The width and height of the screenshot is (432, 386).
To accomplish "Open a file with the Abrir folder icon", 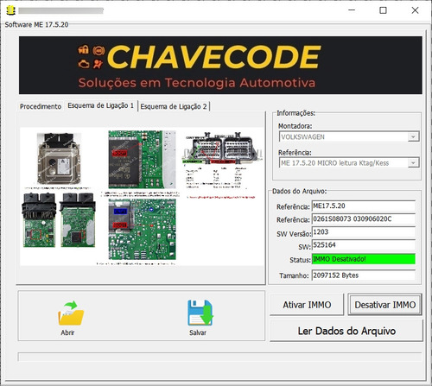I will [x=71, y=313].
